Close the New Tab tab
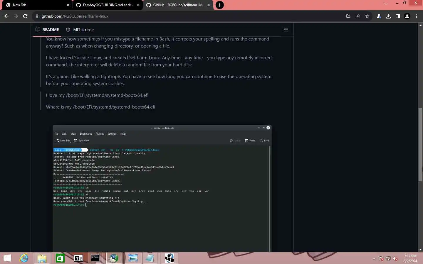The image size is (423, 264). click(x=68, y=5)
